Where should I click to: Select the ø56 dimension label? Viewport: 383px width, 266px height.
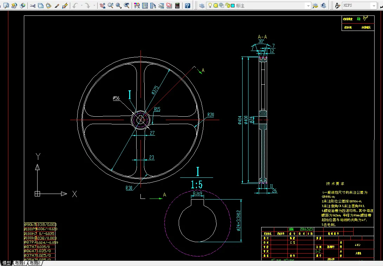click(116, 98)
